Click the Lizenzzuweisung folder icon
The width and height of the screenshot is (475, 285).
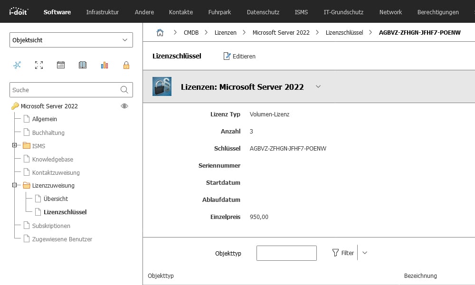(x=27, y=185)
